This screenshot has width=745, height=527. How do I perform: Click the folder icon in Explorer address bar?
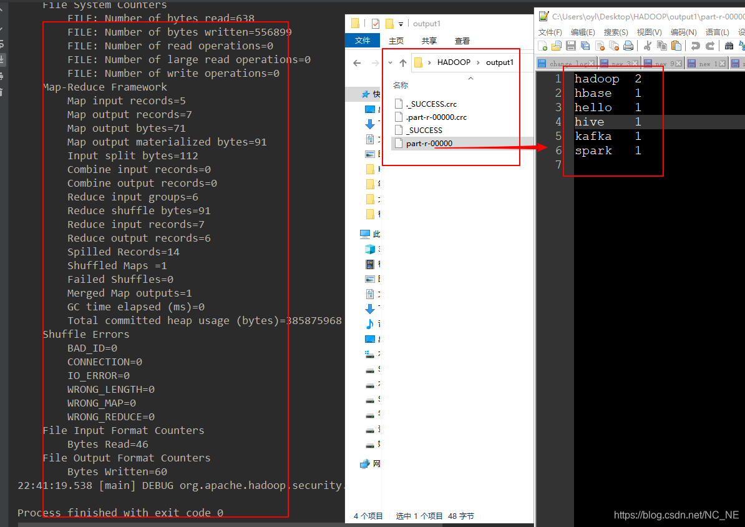click(x=419, y=62)
